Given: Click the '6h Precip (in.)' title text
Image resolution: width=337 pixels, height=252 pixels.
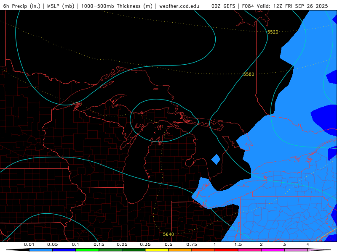Looking at the screenshot, I should click(x=22, y=6).
